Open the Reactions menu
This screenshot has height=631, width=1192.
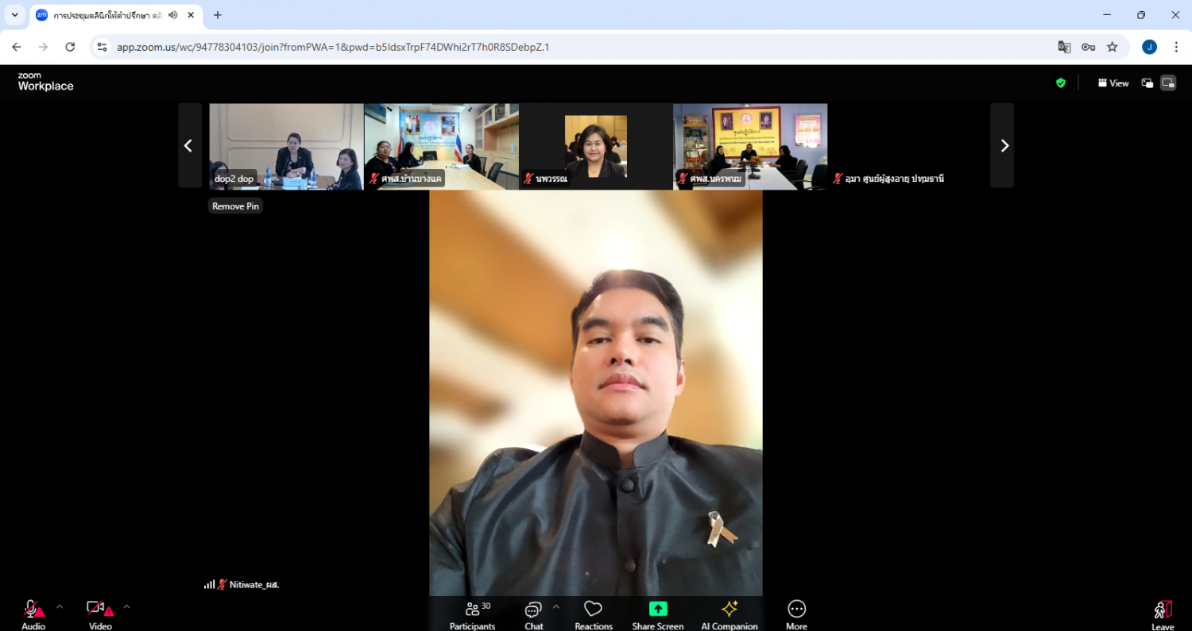coord(593,614)
